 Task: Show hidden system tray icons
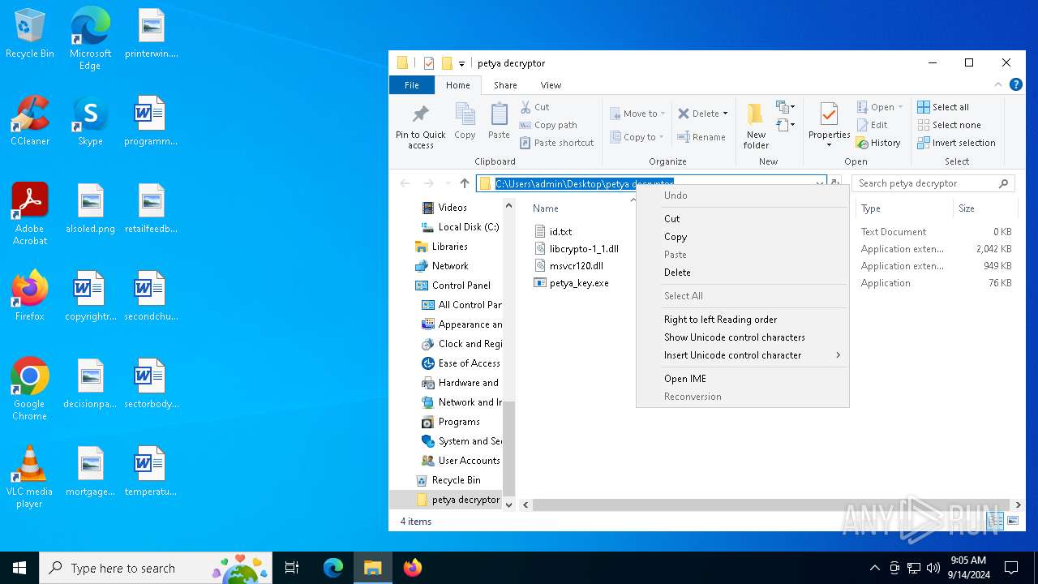point(874,568)
